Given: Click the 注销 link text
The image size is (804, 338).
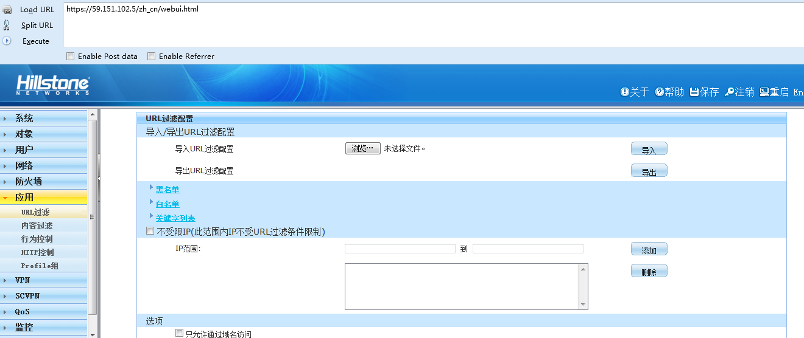Looking at the screenshot, I should (x=744, y=92).
